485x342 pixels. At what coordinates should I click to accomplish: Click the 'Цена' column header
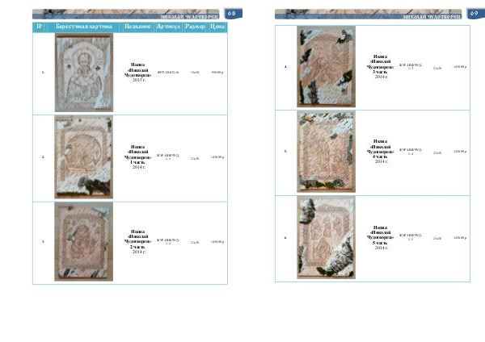coord(217,27)
